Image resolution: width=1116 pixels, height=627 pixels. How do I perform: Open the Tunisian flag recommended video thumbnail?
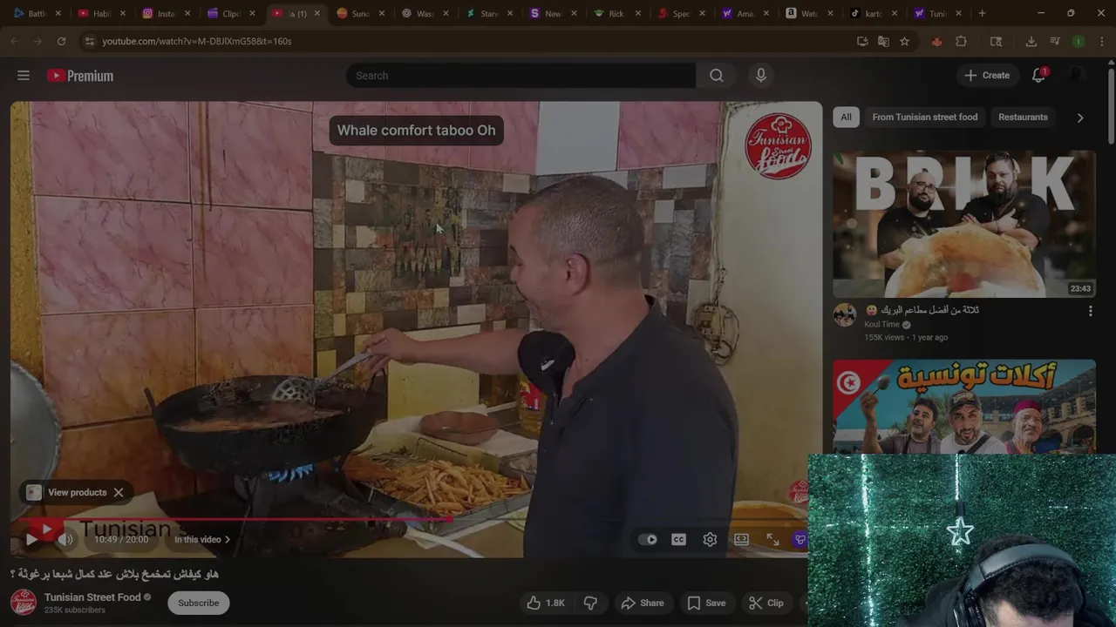964,407
